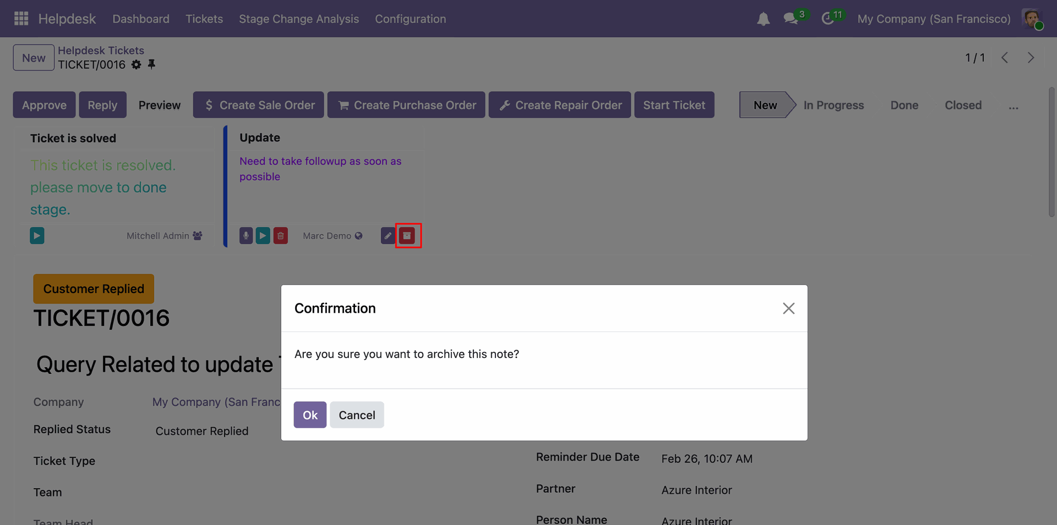
Task: Open the Configuration menu
Action: point(411,19)
